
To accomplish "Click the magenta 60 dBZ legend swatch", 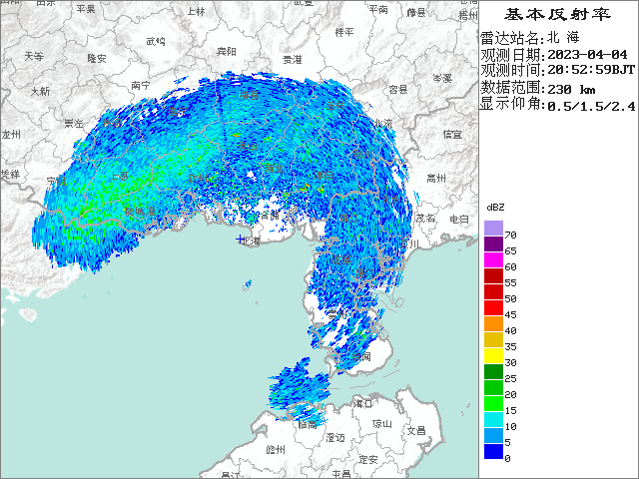I will pyautogui.click(x=493, y=260).
